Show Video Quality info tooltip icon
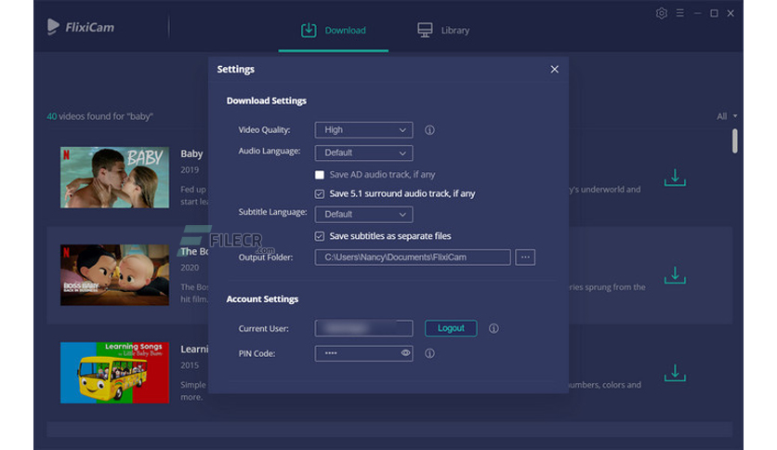 429,130
